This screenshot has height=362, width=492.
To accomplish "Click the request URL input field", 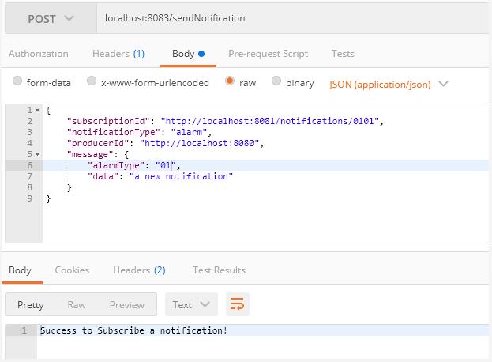I will point(292,17).
